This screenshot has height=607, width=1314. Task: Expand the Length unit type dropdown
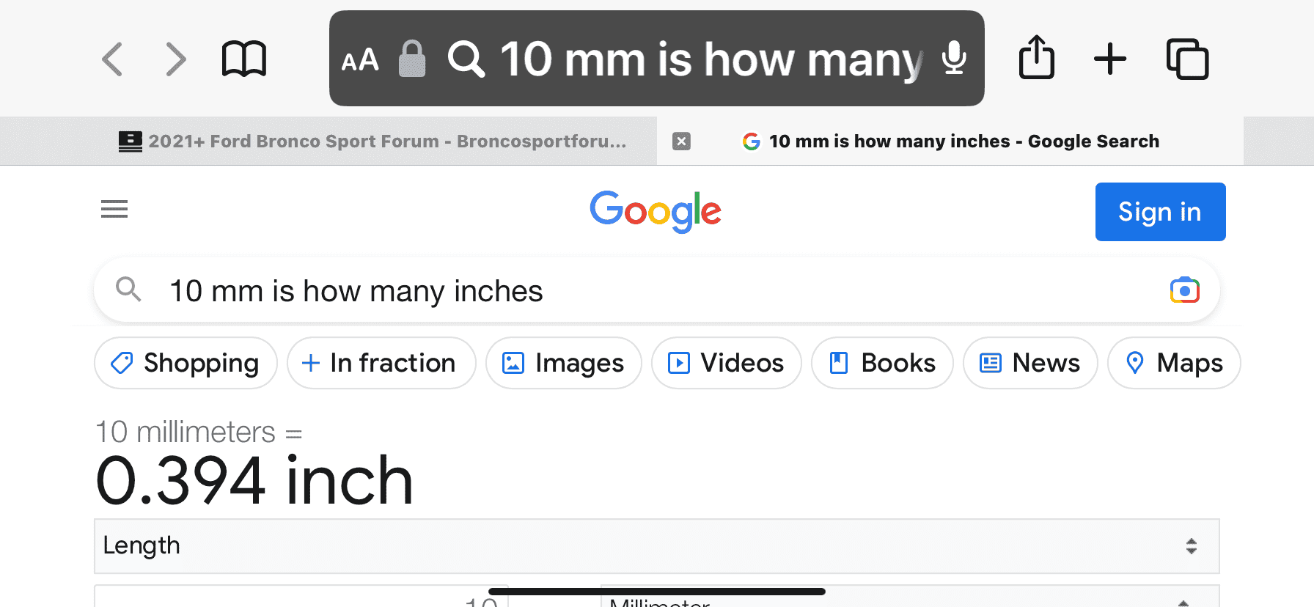click(656, 546)
